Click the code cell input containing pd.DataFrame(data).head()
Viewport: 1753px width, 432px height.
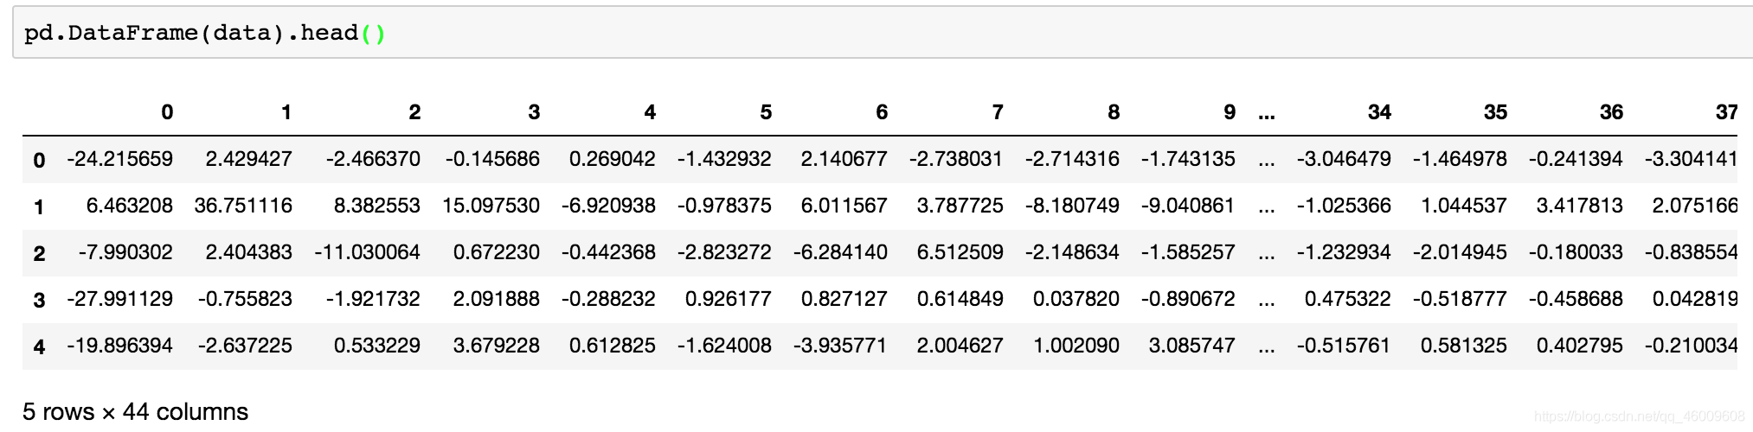(x=883, y=33)
